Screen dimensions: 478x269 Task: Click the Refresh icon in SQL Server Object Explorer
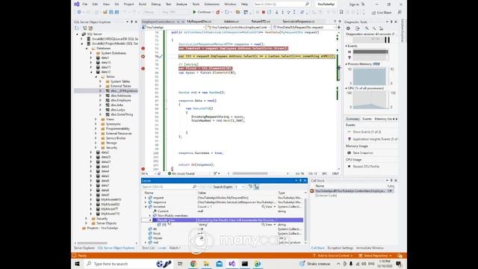tap(76, 28)
